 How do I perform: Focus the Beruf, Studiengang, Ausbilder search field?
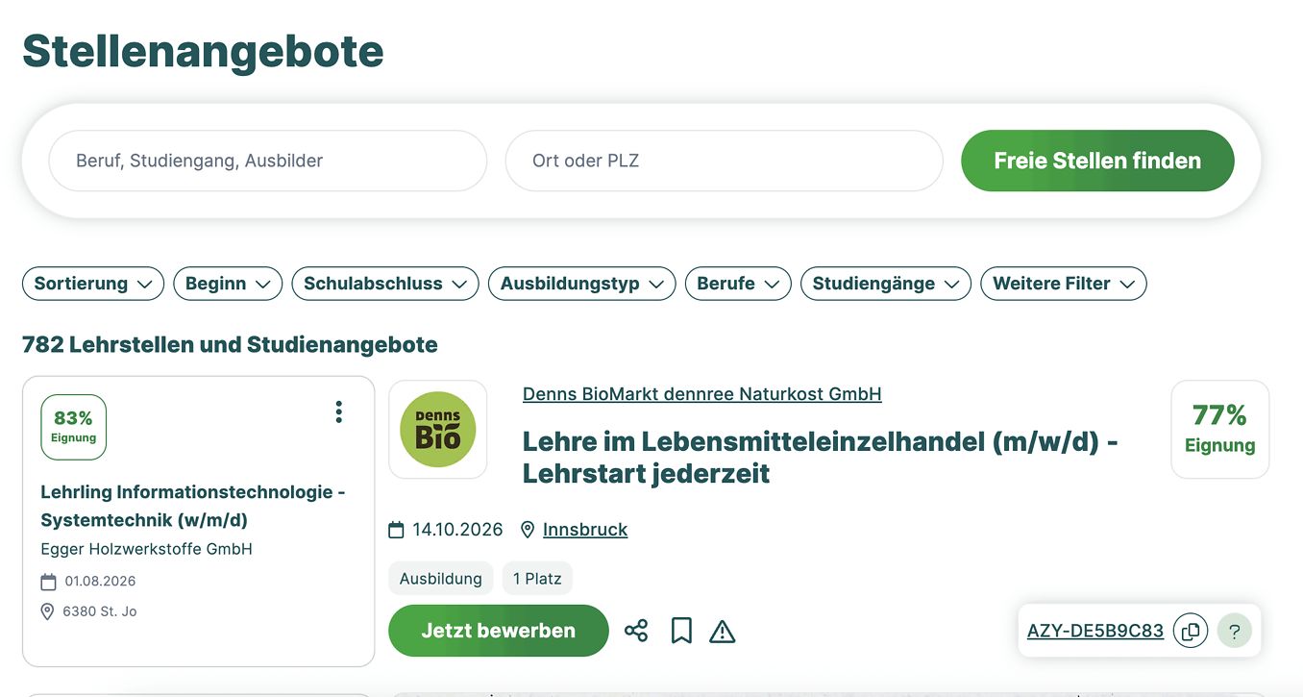point(267,161)
